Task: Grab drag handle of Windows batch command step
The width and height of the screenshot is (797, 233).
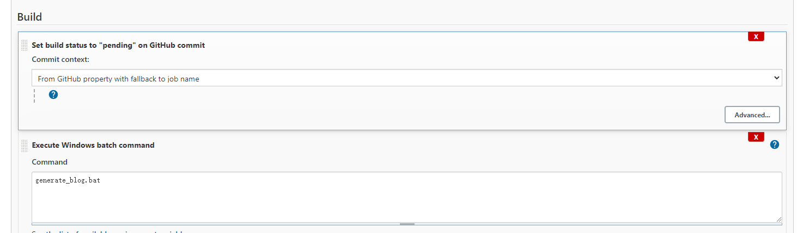Action: point(24,146)
